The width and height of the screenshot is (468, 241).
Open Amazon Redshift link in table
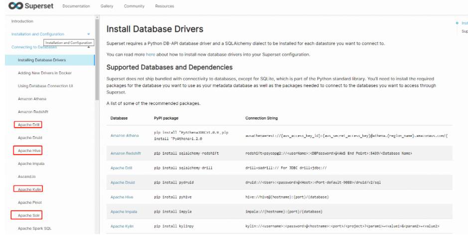[x=126, y=153]
